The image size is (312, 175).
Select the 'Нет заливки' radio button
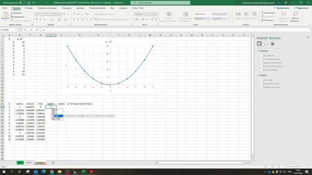click(261, 55)
